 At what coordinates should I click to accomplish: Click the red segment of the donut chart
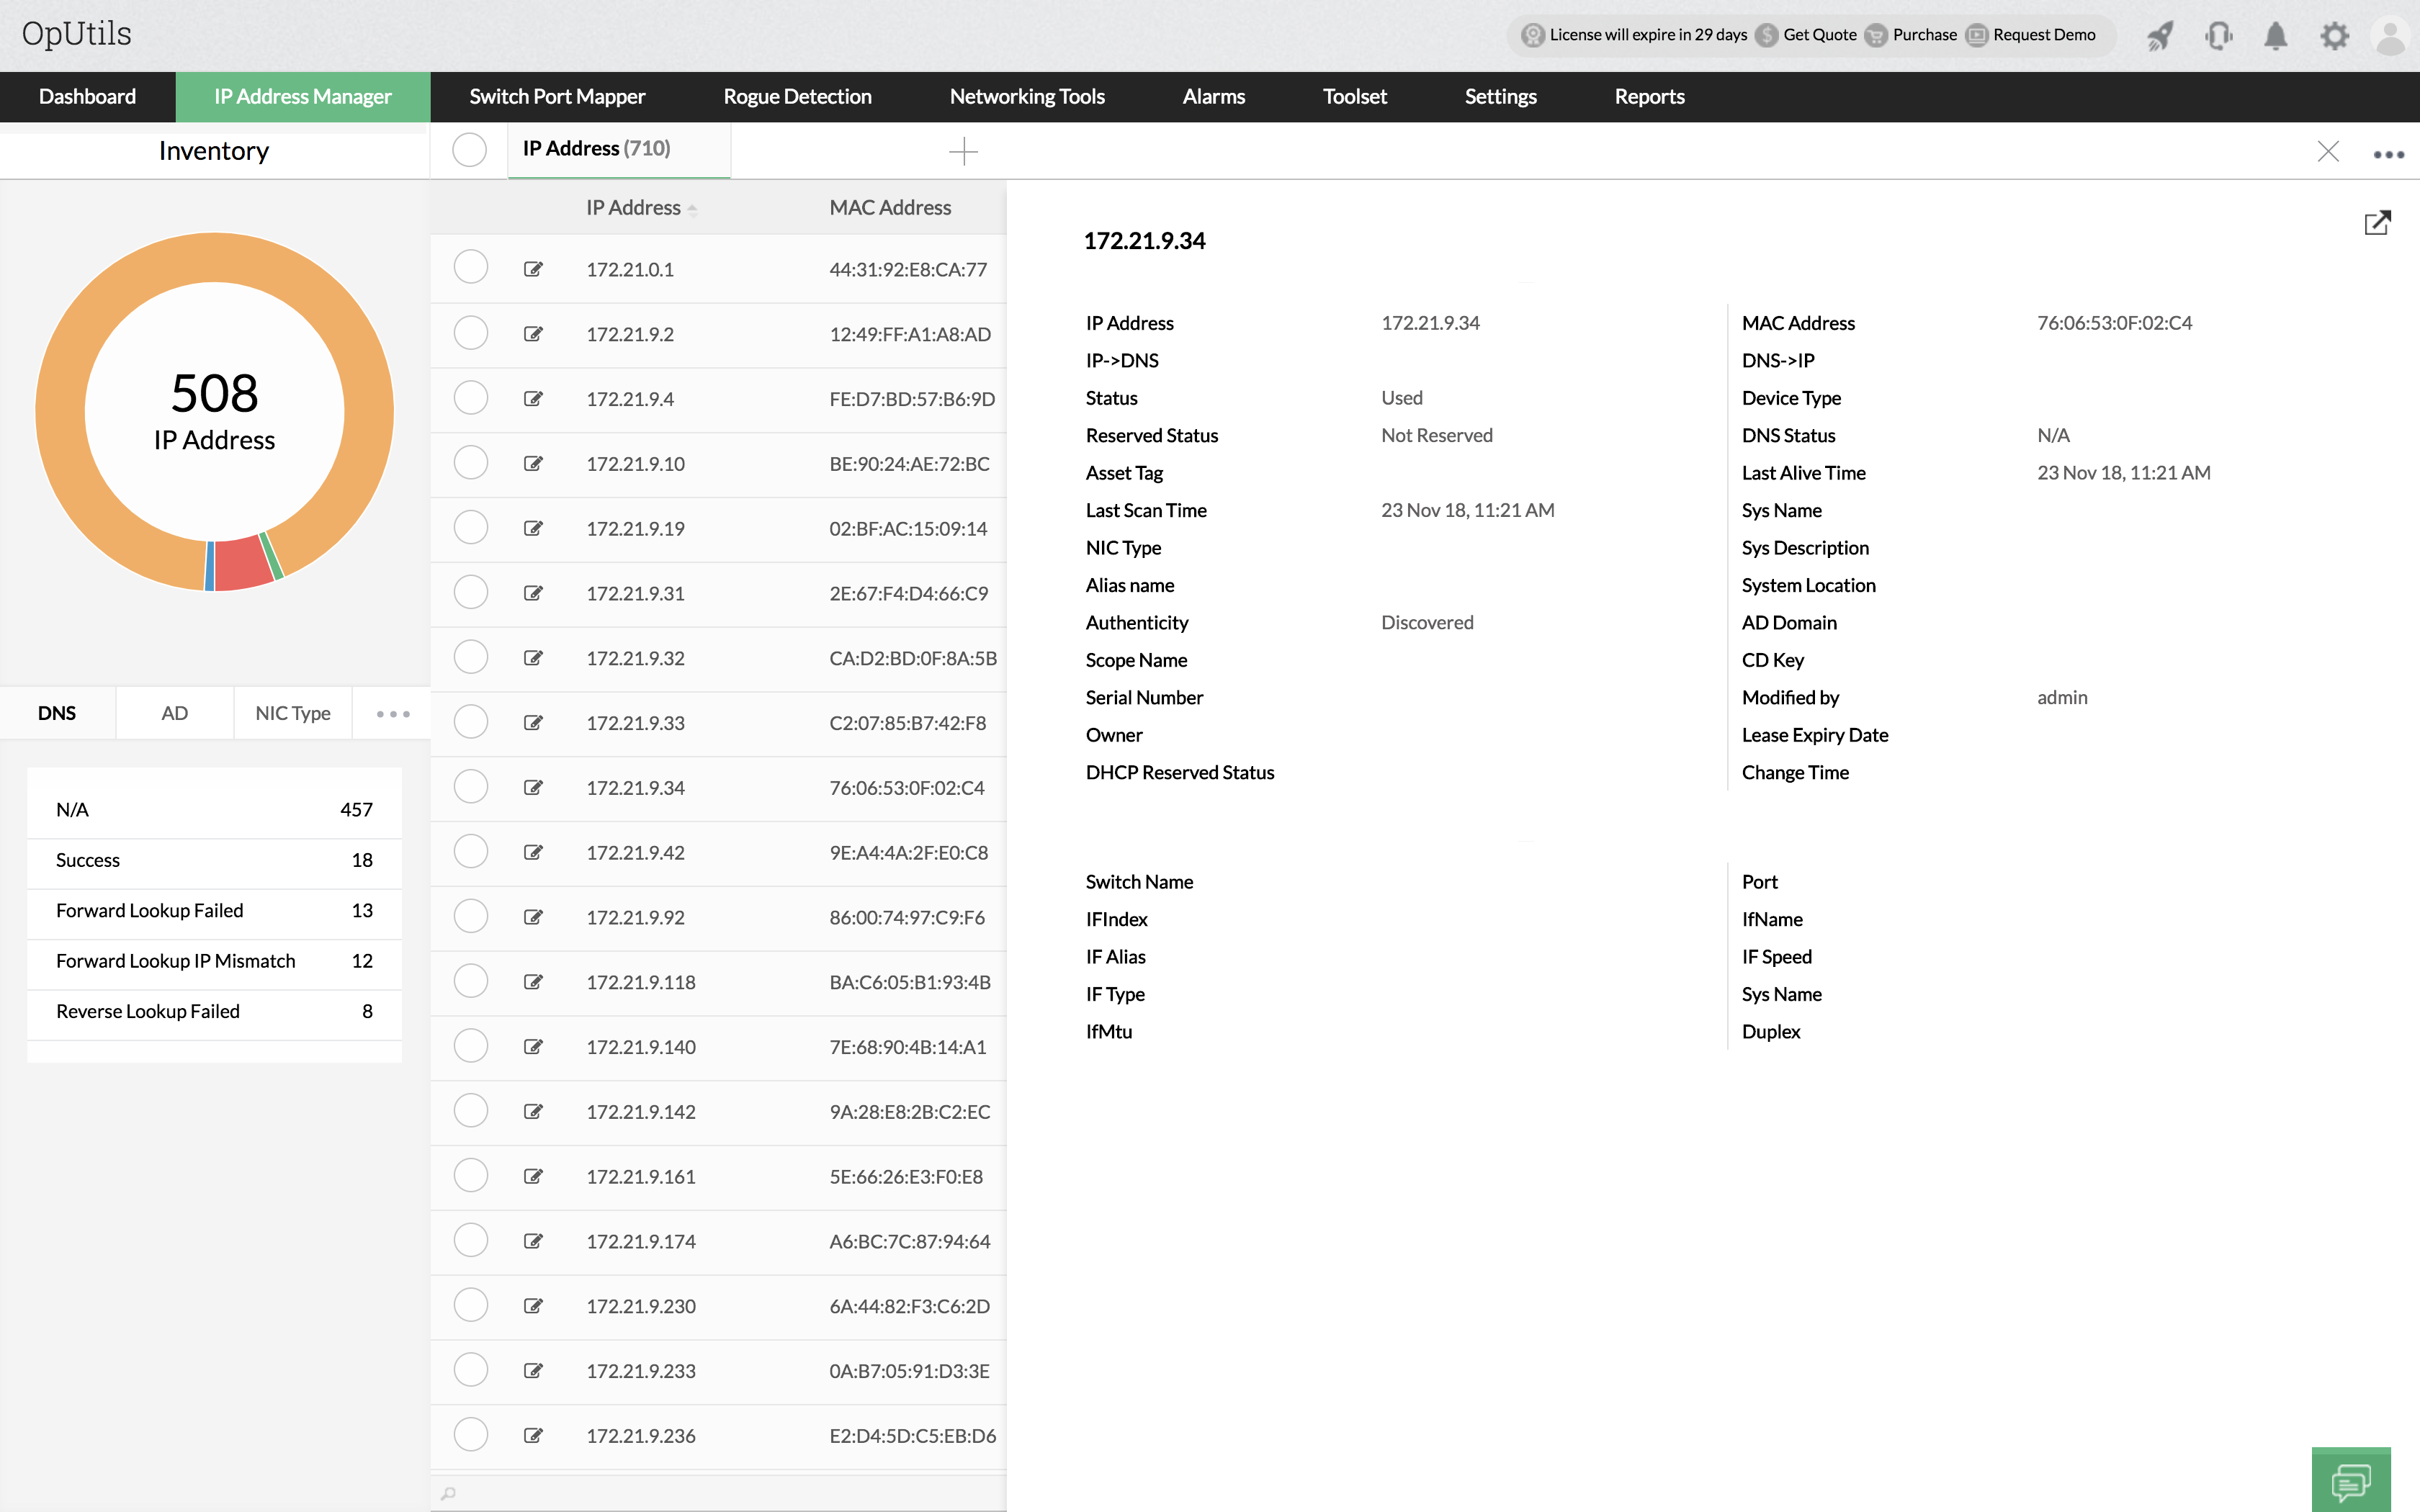[242, 564]
